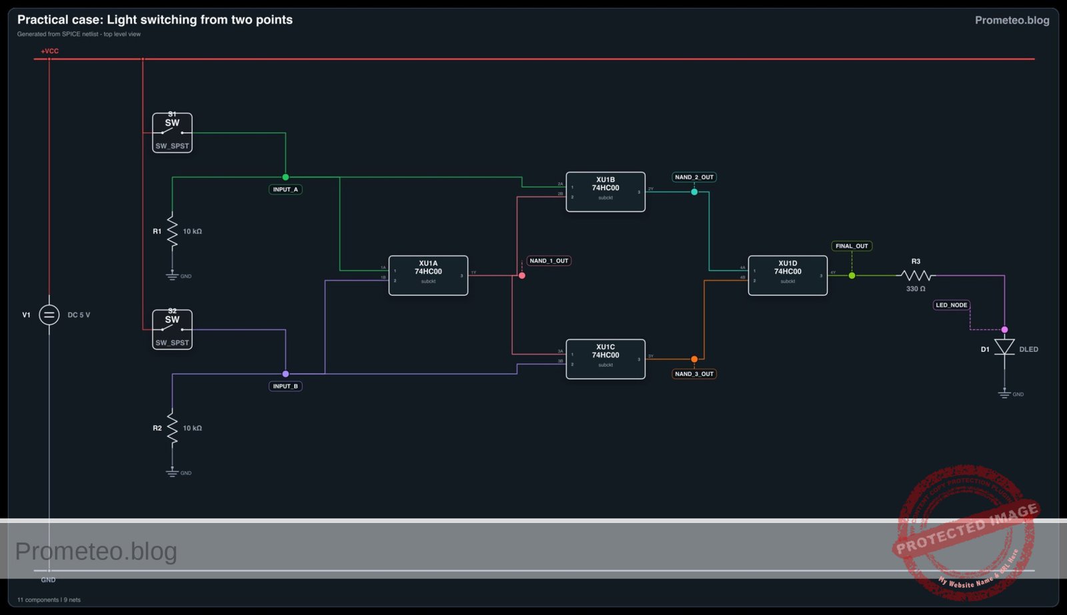Screen dimensions: 1067x615
Task: Click the NAND_1_OUT net label
Action: 549,261
